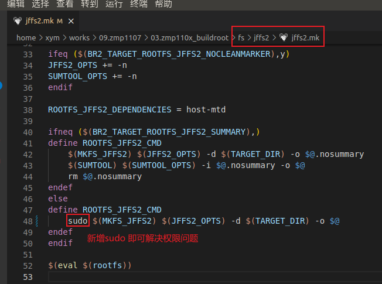Click the fs breadcrumb segment

241,37
